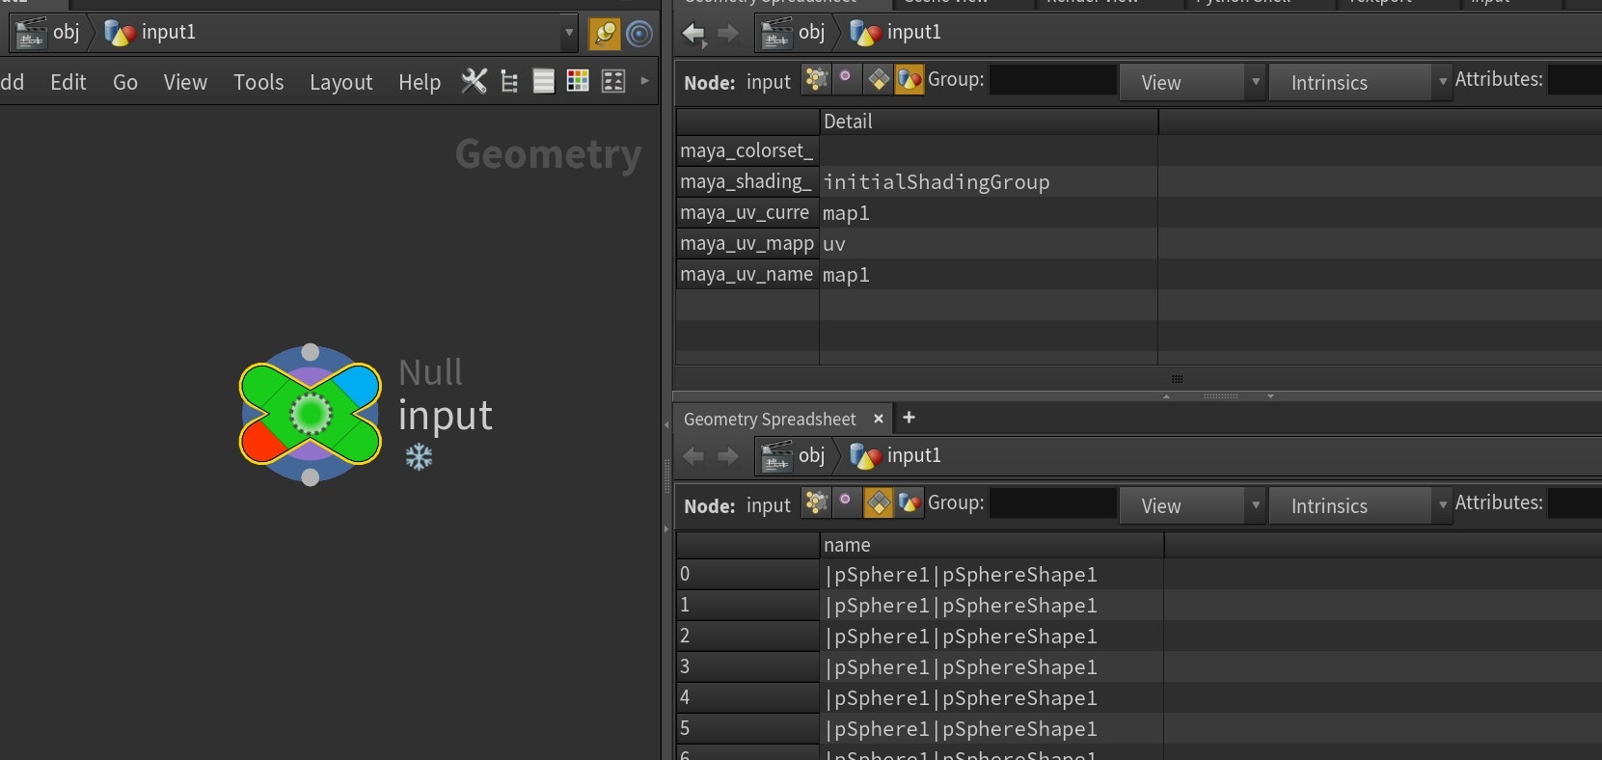Open the network path history dropdown arrow
1602x760 pixels.
[x=569, y=33]
